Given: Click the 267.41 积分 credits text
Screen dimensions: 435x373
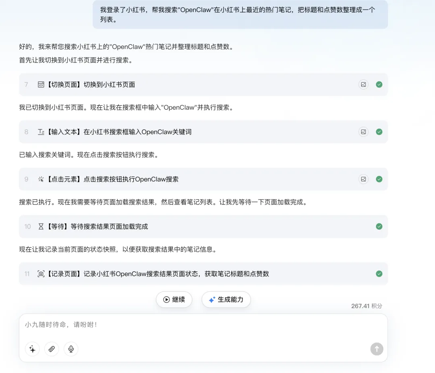Looking at the screenshot, I should click(367, 306).
